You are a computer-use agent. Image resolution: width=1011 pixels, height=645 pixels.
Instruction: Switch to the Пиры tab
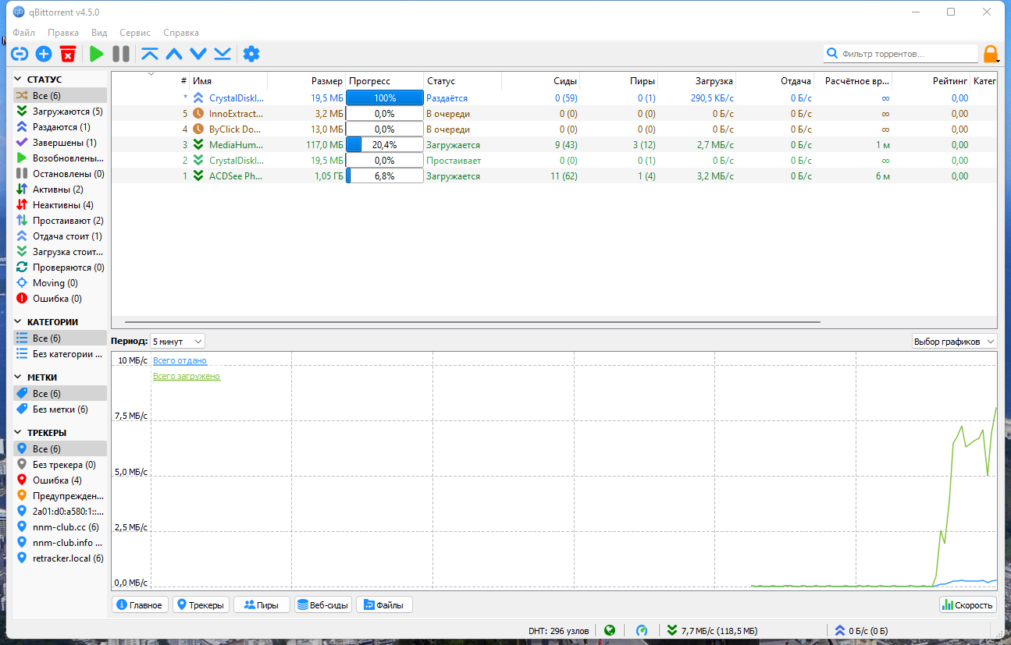[262, 604]
